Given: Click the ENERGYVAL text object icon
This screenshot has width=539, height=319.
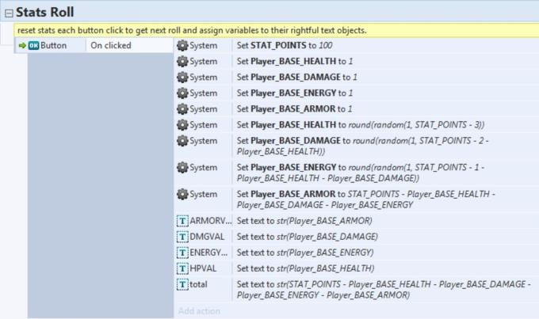Looking at the screenshot, I should click(x=182, y=252).
